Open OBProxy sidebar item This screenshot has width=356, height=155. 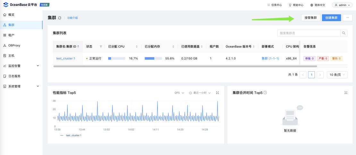(21, 45)
